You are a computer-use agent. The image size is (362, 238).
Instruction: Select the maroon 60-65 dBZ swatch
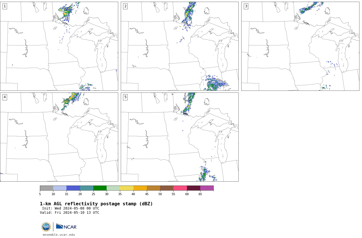tap(193, 188)
